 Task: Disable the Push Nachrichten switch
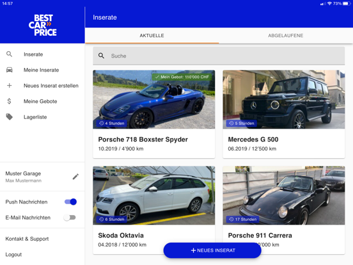click(71, 202)
